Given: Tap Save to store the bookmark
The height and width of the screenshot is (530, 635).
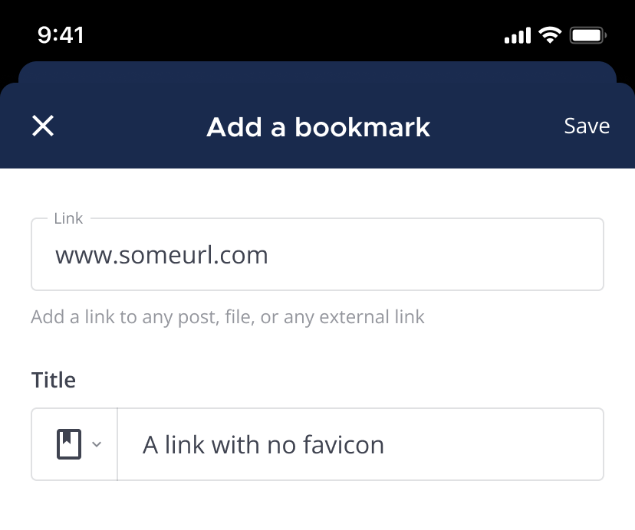Looking at the screenshot, I should coord(587,126).
